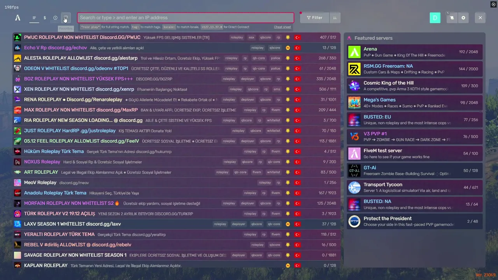Viewport: 498px width, 280px height.
Task: Open the changelog notes icon
Action: coord(452,17)
